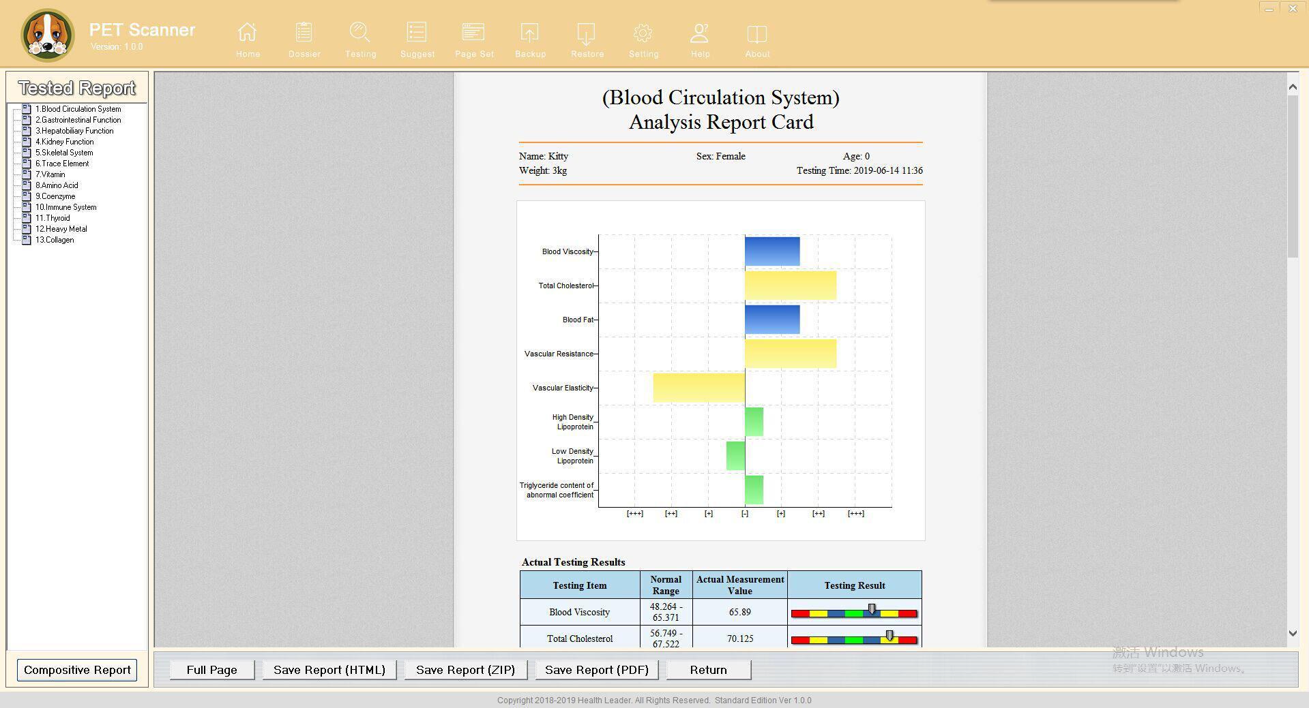This screenshot has height=708, width=1309.
Task: Open the Help person icon
Action: tap(700, 33)
